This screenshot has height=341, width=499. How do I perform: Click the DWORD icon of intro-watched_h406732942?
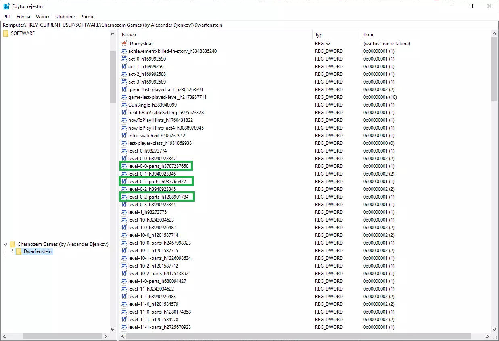pos(124,135)
